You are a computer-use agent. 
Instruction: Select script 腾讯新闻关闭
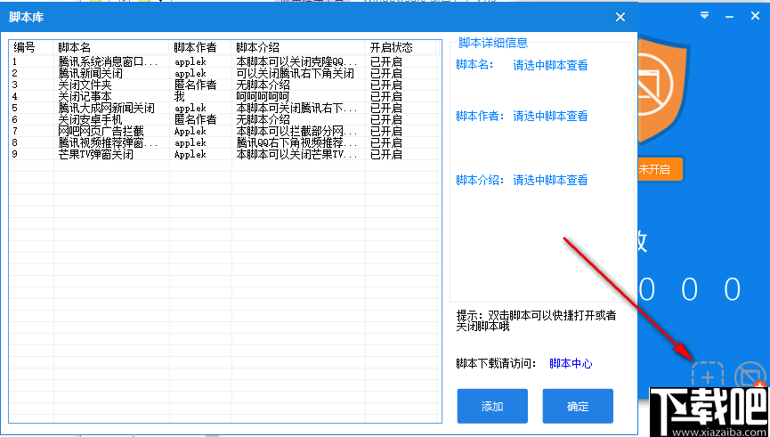point(91,74)
